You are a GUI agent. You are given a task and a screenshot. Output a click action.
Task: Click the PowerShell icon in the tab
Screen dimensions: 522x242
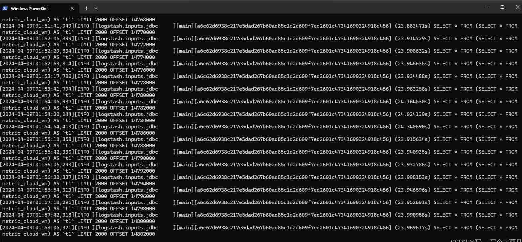click(x=5, y=8)
